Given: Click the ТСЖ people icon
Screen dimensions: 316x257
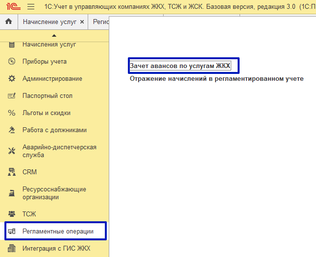Looking at the screenshot, I should 12,214.
